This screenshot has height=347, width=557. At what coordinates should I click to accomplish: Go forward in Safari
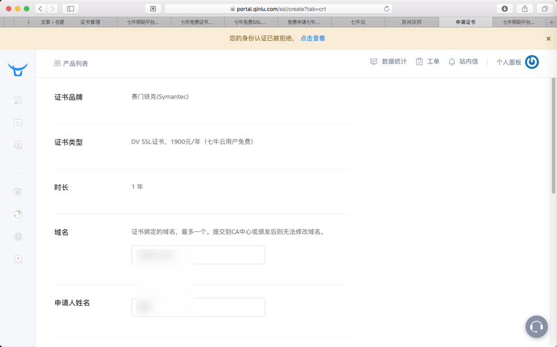tap(52, 8)
